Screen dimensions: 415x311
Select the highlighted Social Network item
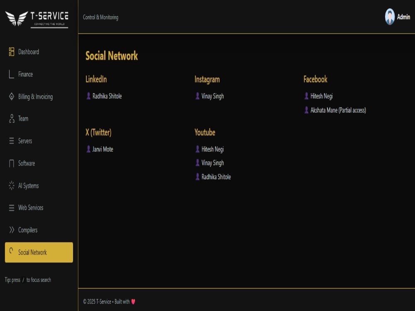coord(39,252)
